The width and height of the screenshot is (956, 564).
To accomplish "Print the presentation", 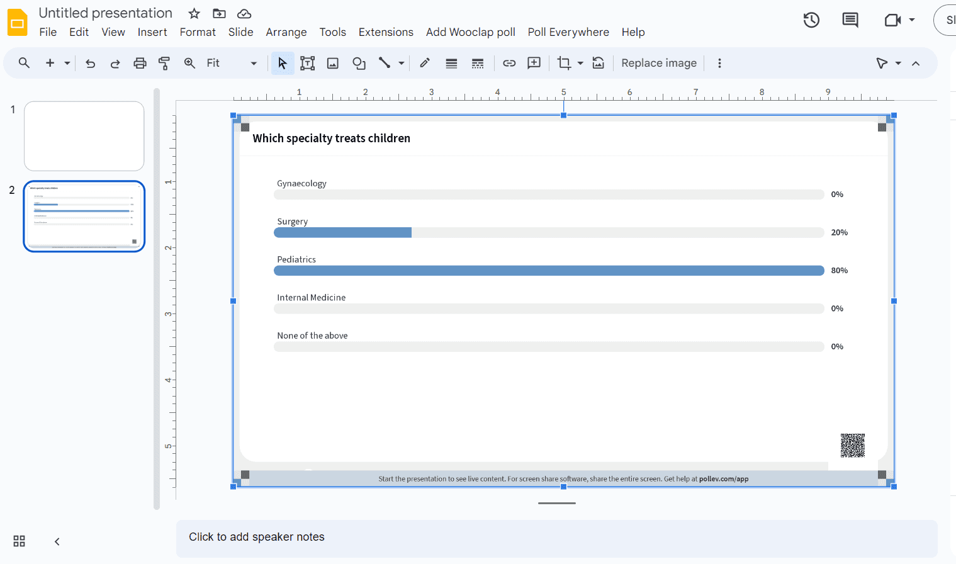I will pos(140,63).
